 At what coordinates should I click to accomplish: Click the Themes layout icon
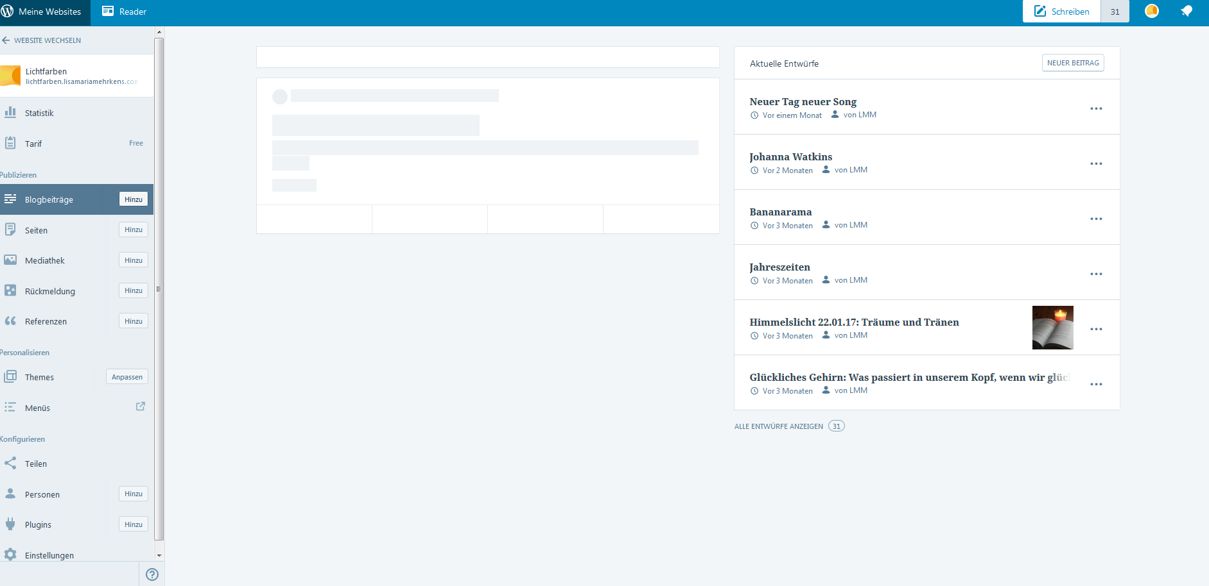tap(10, 376)
